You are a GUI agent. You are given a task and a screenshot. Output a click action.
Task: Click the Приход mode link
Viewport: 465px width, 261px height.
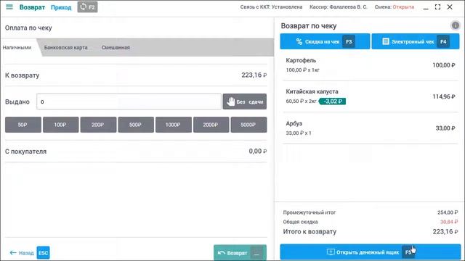tap(61, 7)
